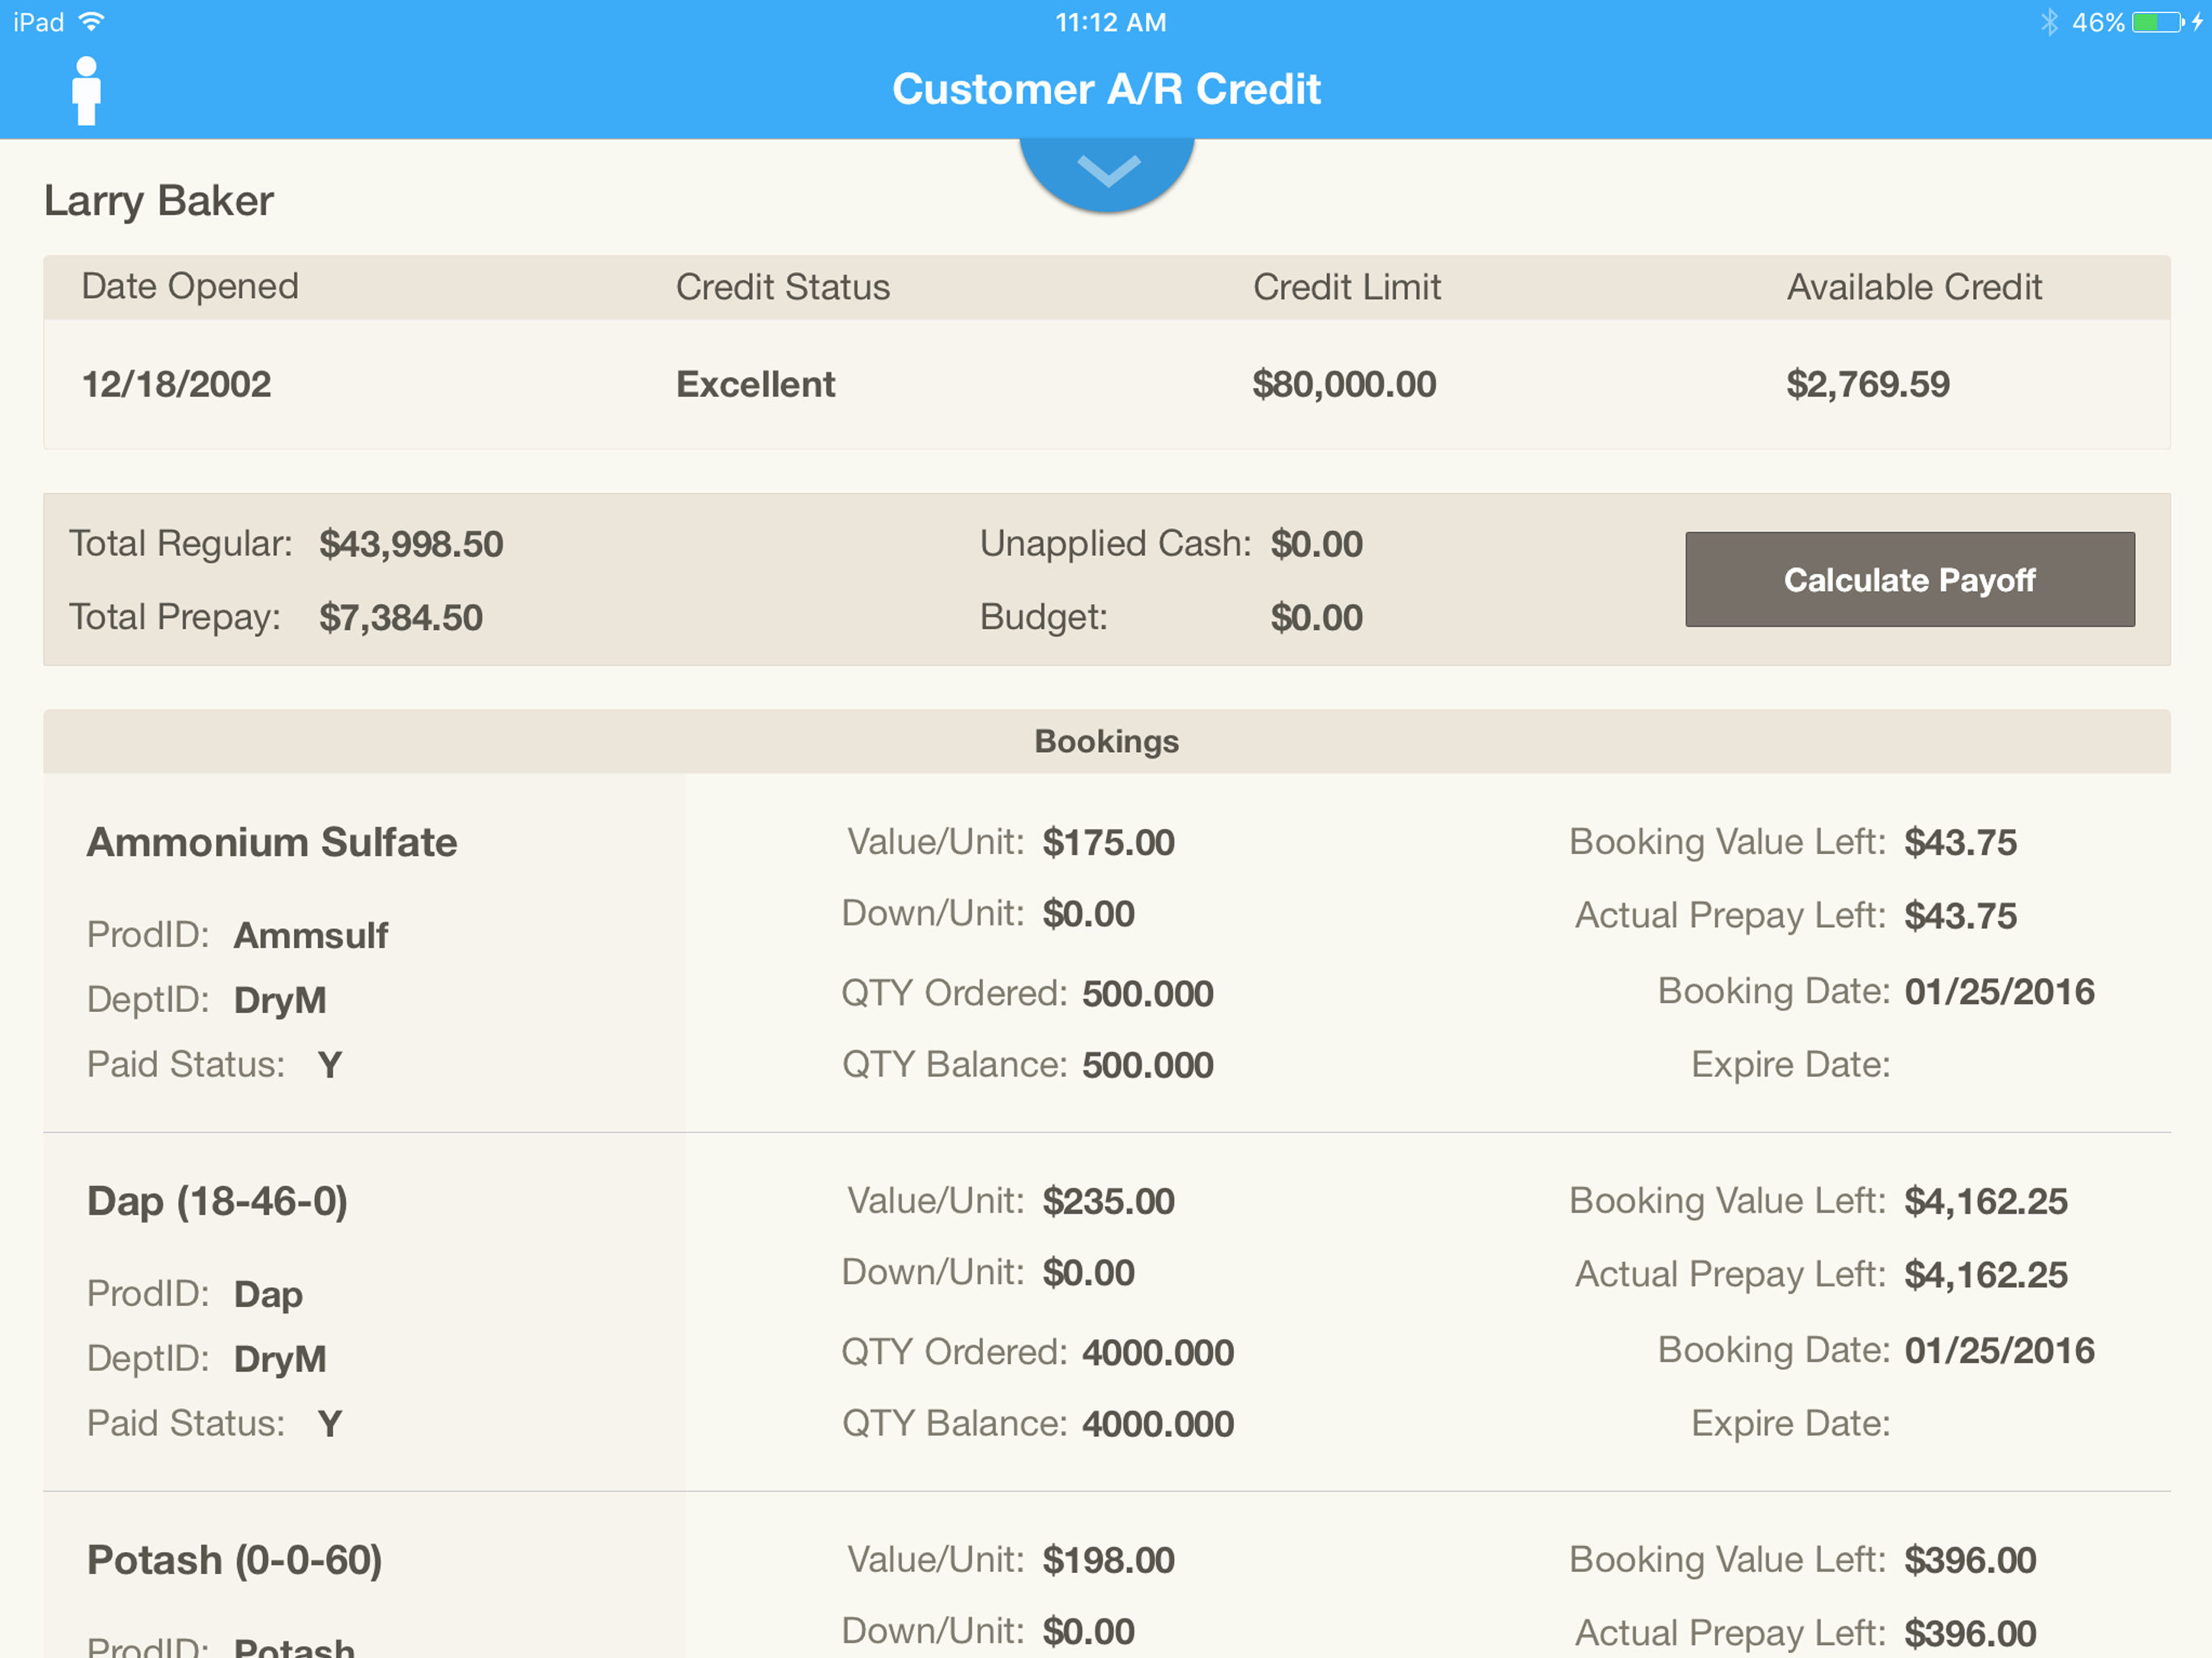The width and height of the screenshot is (2212, 1658).
Task: Tap the battery indicator icon
Action: (x=2157, y=22)
